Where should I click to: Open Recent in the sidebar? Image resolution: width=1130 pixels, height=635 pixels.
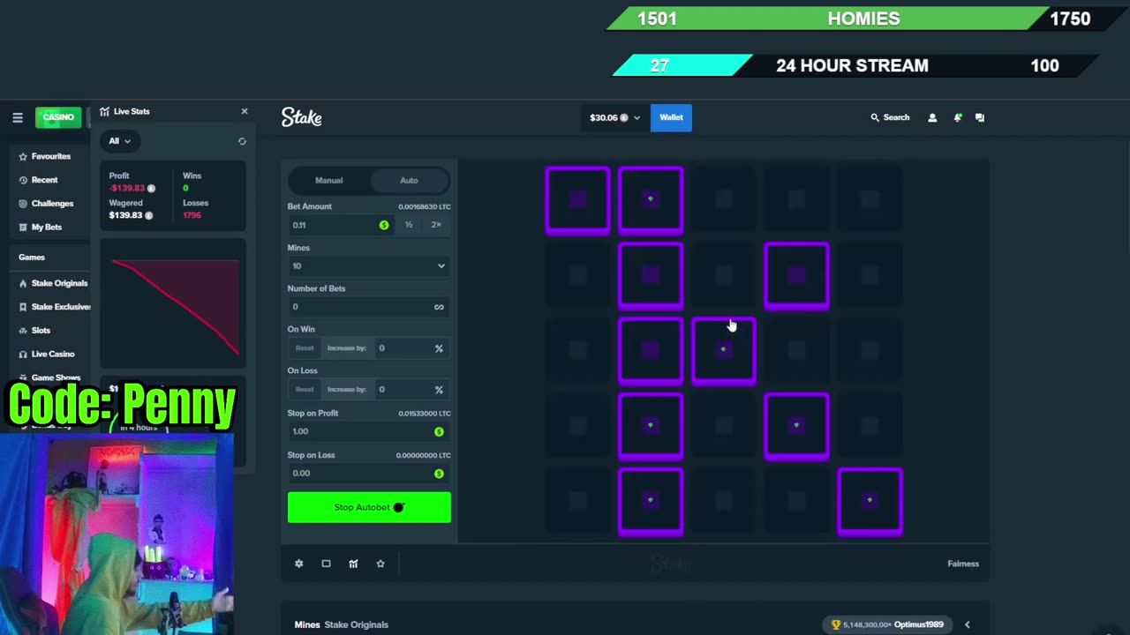pyautogui.click(x=44, y=180)
